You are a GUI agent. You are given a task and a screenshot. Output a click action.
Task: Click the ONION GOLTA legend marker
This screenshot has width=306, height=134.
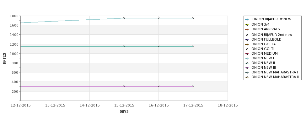pyautogui.click(x=247, y=44)
